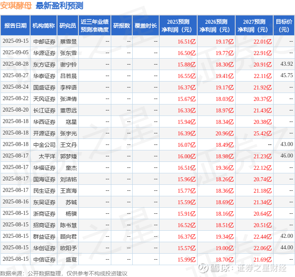Click analyst name 郭梦婕
Image resolution: width=295 pixels, height=277 pixels.
68,156
